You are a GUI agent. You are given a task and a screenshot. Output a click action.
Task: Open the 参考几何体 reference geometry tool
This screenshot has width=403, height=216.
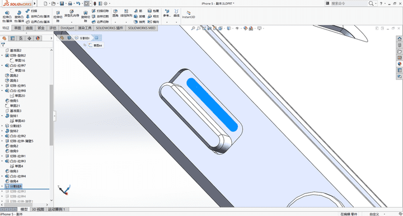(x=167, y=13)
